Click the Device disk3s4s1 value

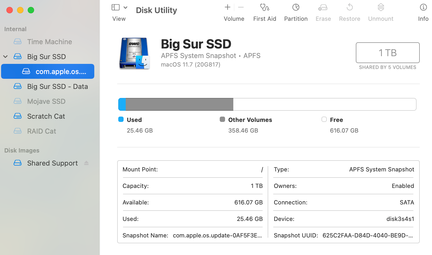pos(400,219)
